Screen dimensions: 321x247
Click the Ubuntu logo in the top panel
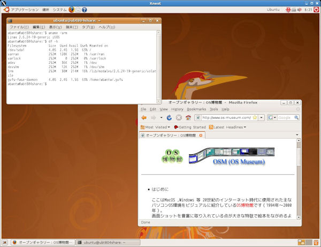[x=6, y=10]
